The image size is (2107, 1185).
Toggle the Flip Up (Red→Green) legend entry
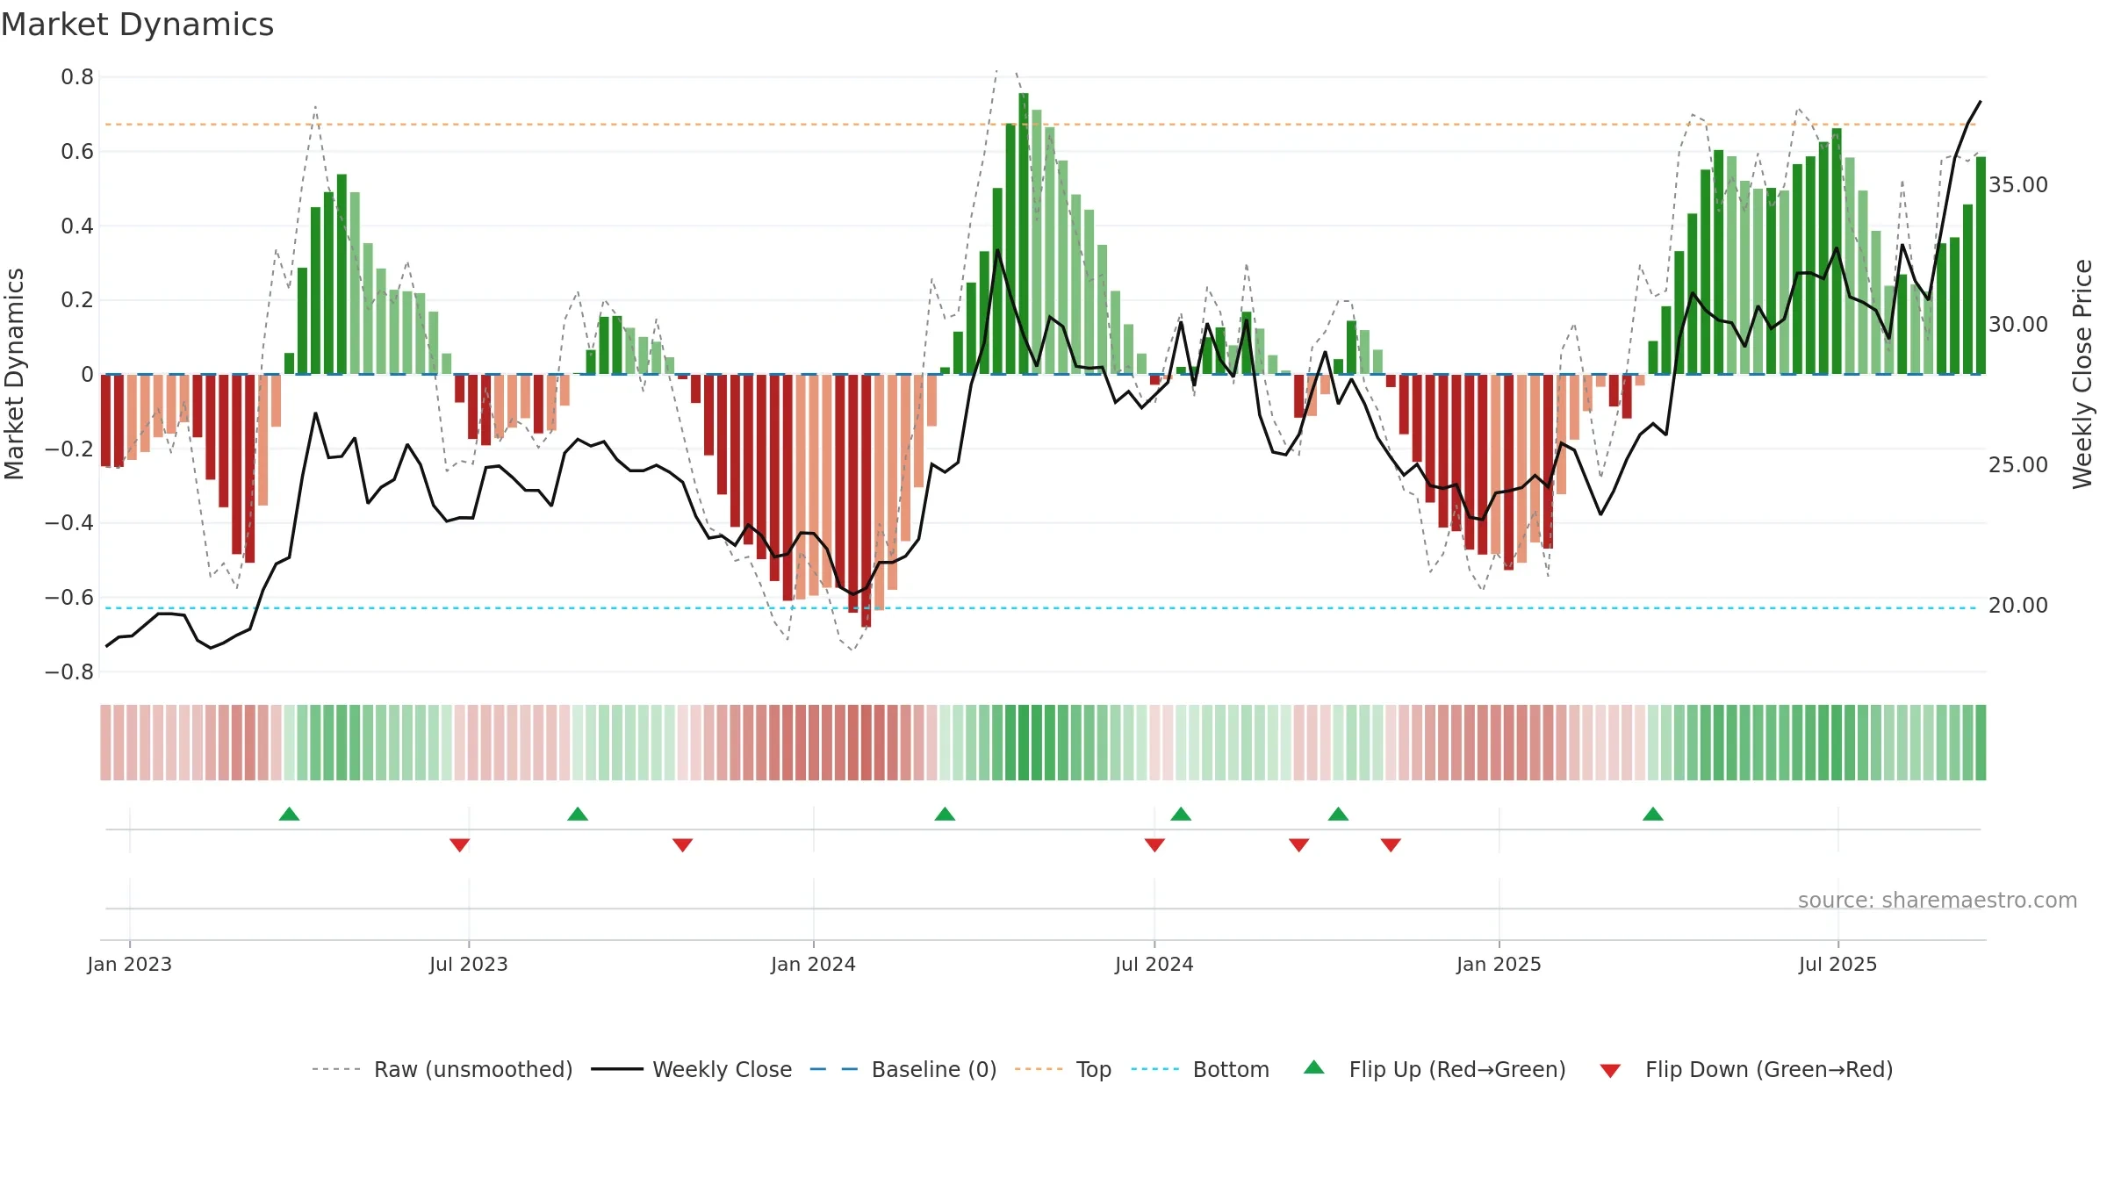(x=1435, y=1069)
